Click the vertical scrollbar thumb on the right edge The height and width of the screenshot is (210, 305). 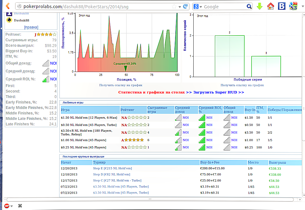click(303, 108)
